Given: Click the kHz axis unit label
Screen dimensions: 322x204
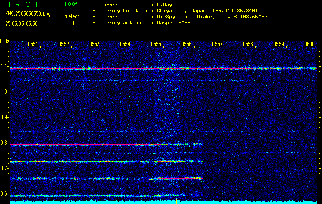Looking at the screenshot, I should coord(5,41).
